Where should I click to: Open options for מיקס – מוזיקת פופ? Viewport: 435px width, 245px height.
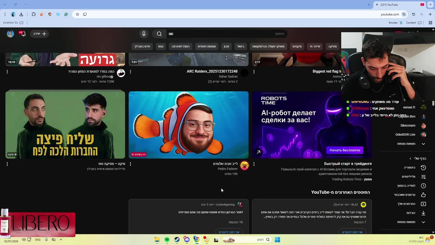[x=7, y=164]
